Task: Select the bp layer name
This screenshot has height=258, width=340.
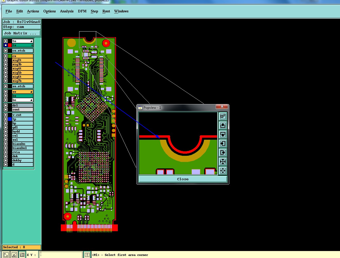Action: click(23, 123)
